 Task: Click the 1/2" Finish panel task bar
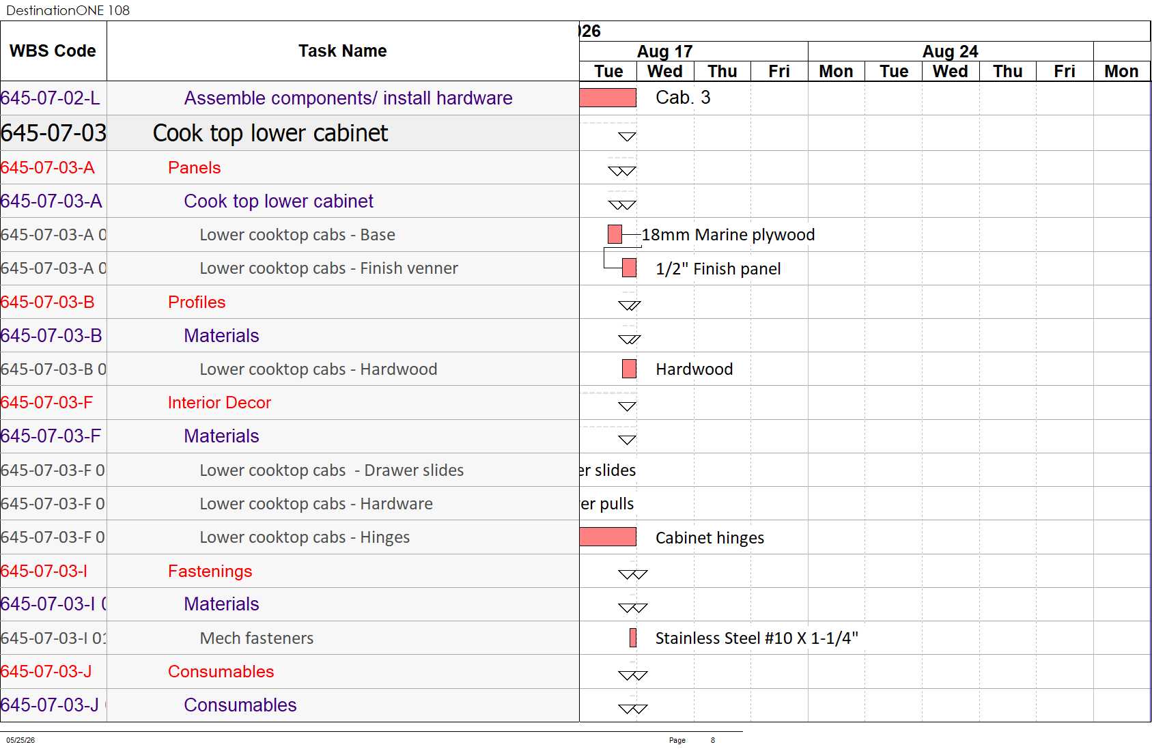(x=629, y=268)
